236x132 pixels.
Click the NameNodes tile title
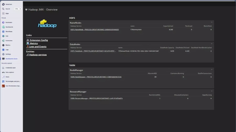pyautogui.click(x=76, y=23)
